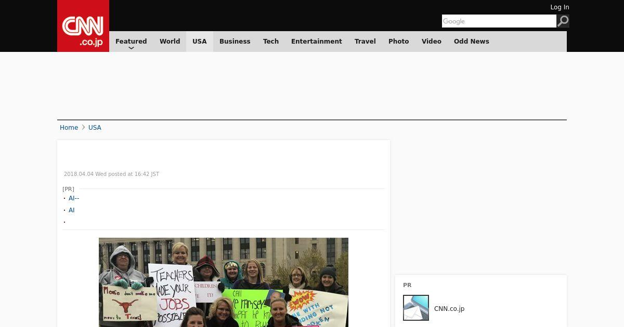Focus the Google search input field

[499, 21]
